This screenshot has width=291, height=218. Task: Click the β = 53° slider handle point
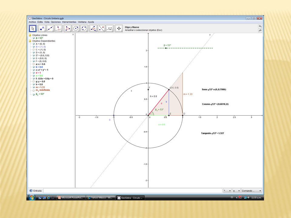coord(166,48)
